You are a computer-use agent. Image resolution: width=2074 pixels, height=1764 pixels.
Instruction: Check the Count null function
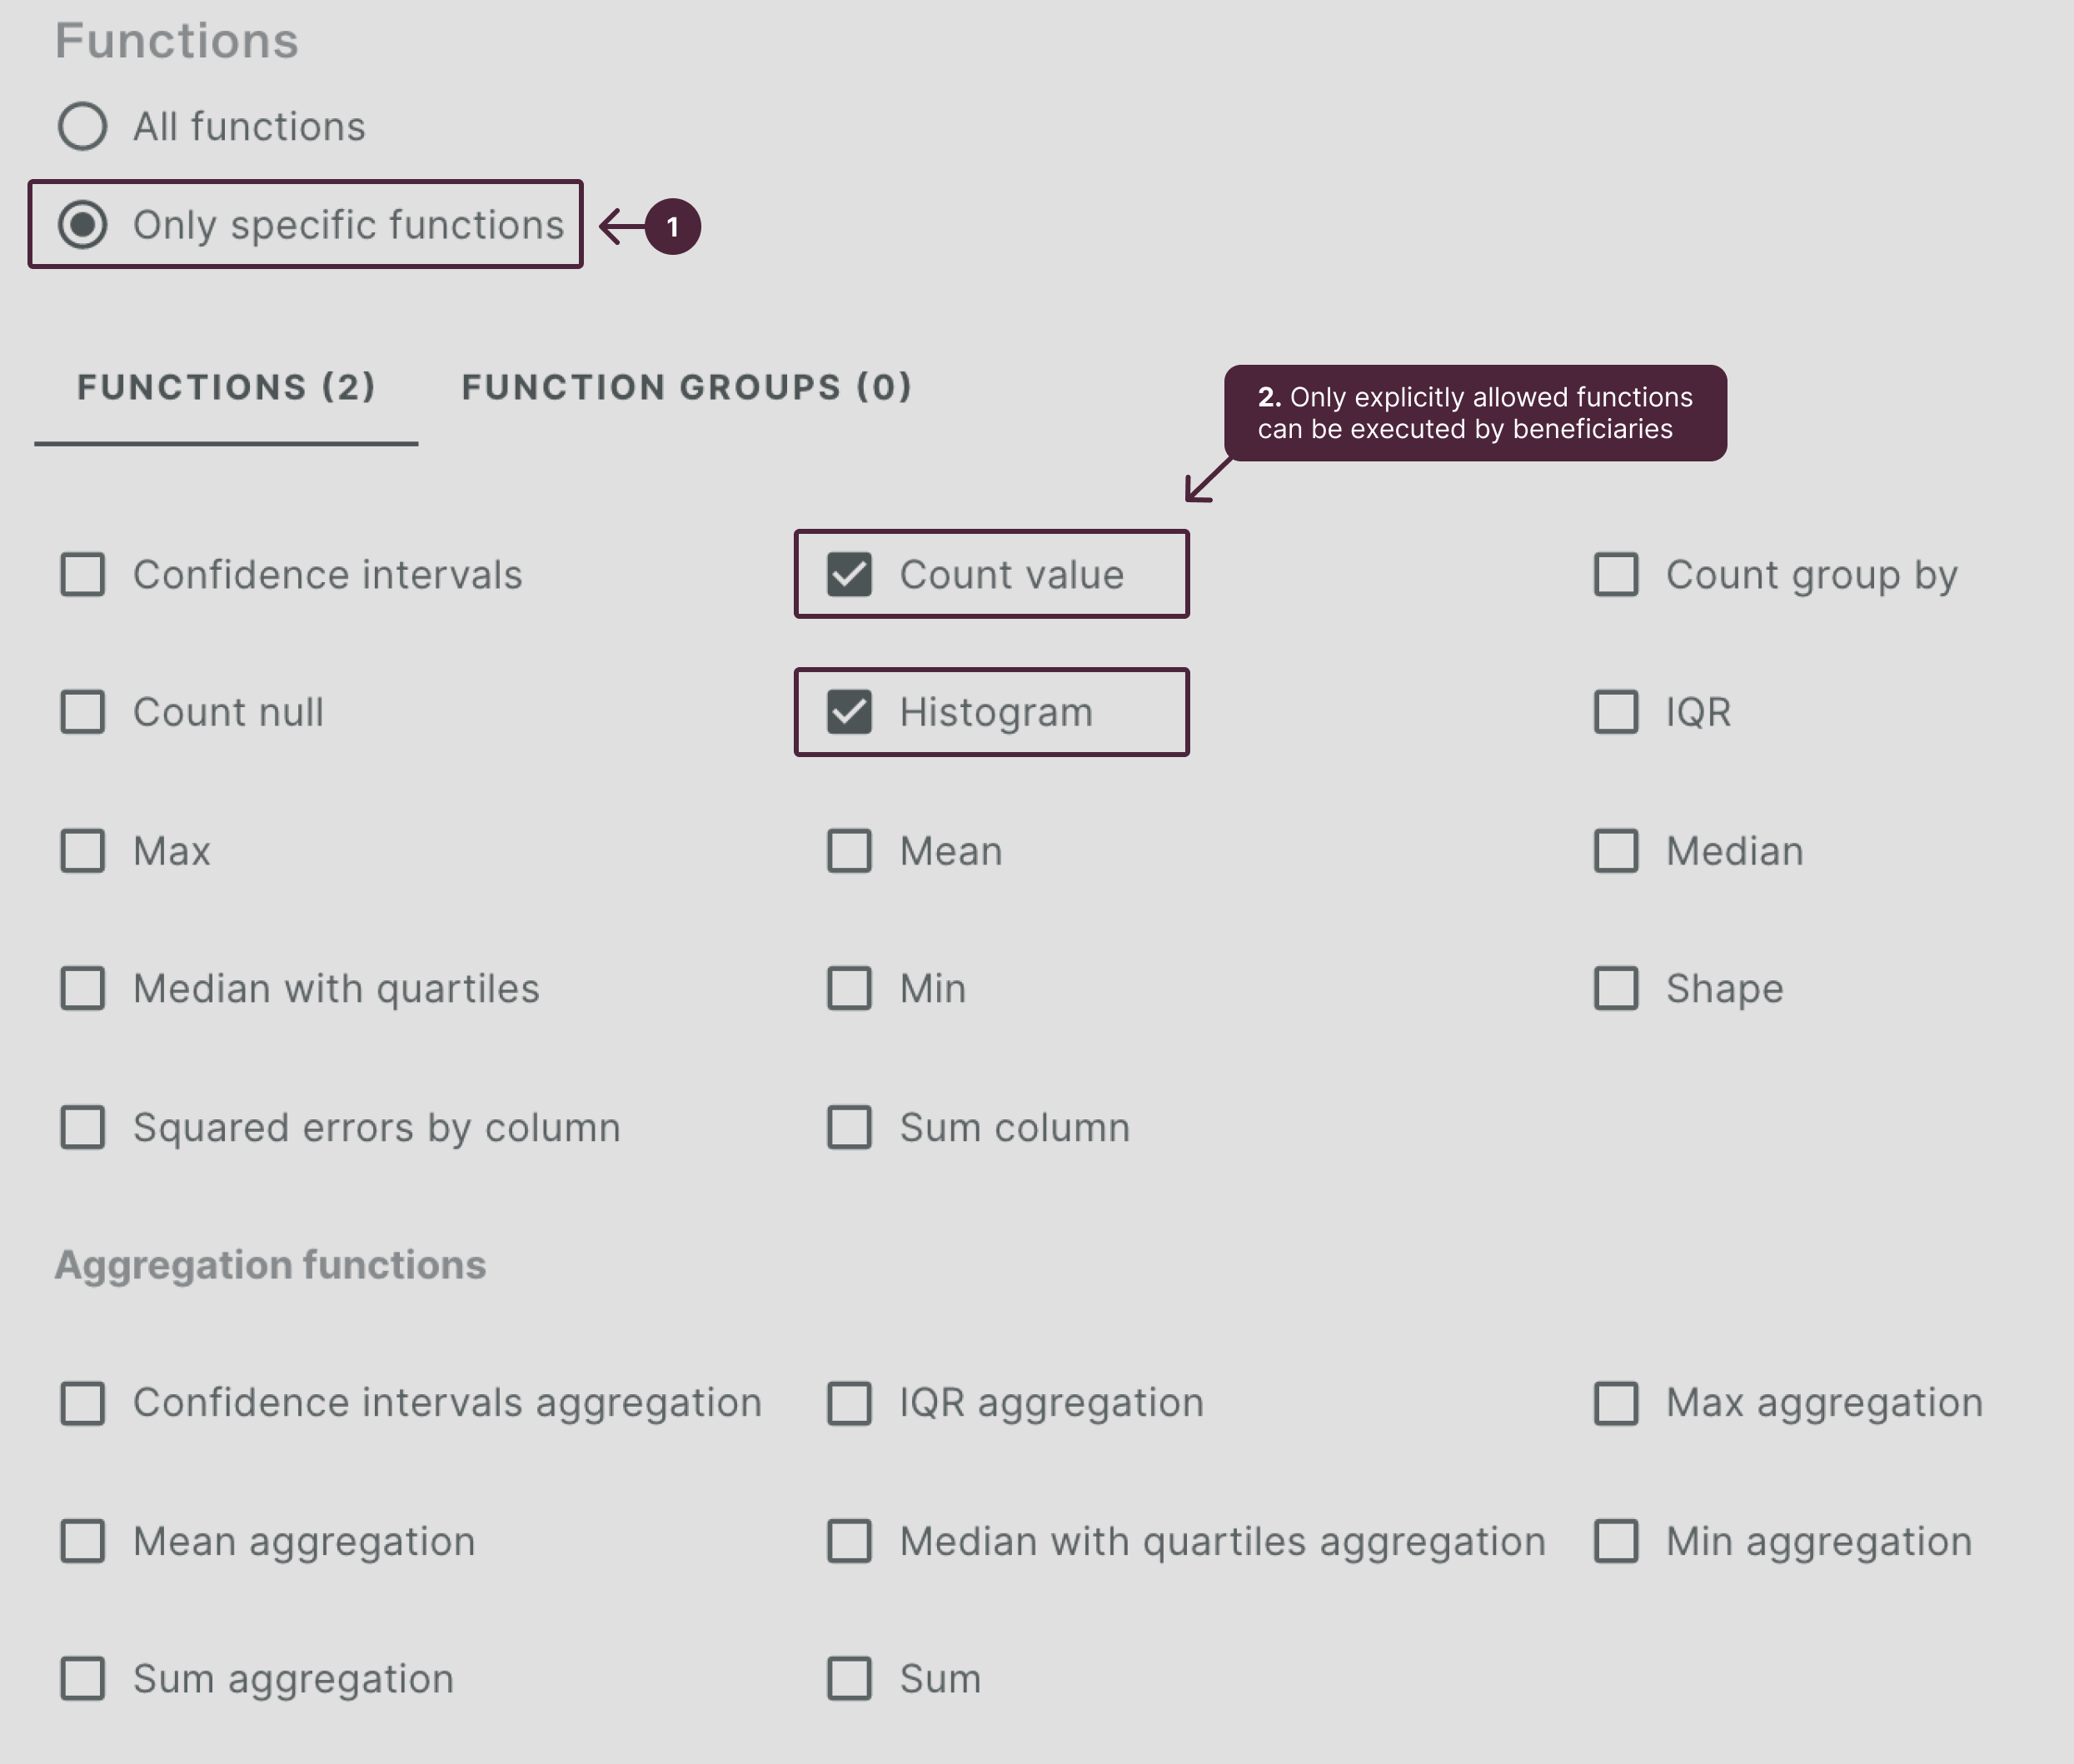[82, 712]
